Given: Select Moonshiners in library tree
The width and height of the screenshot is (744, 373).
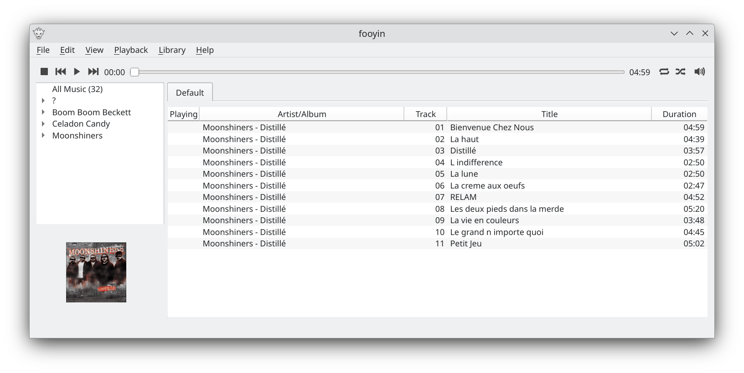Looking at the screenshot, I should pyautogui.click(x=77, y=136).
